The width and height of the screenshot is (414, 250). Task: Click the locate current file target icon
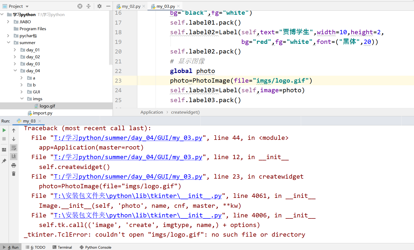pos(80,6)
